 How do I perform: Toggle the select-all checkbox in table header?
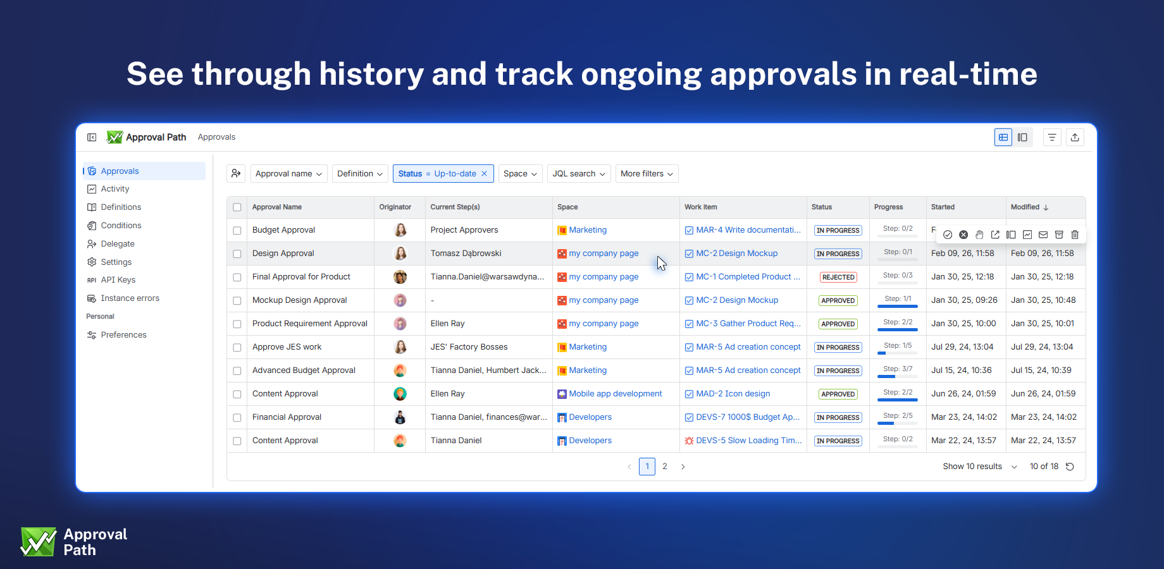(x=237, y=207)
